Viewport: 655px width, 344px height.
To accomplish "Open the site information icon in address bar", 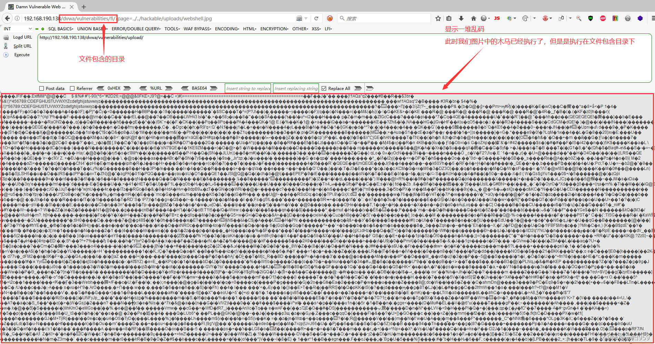I will [17, 18].
